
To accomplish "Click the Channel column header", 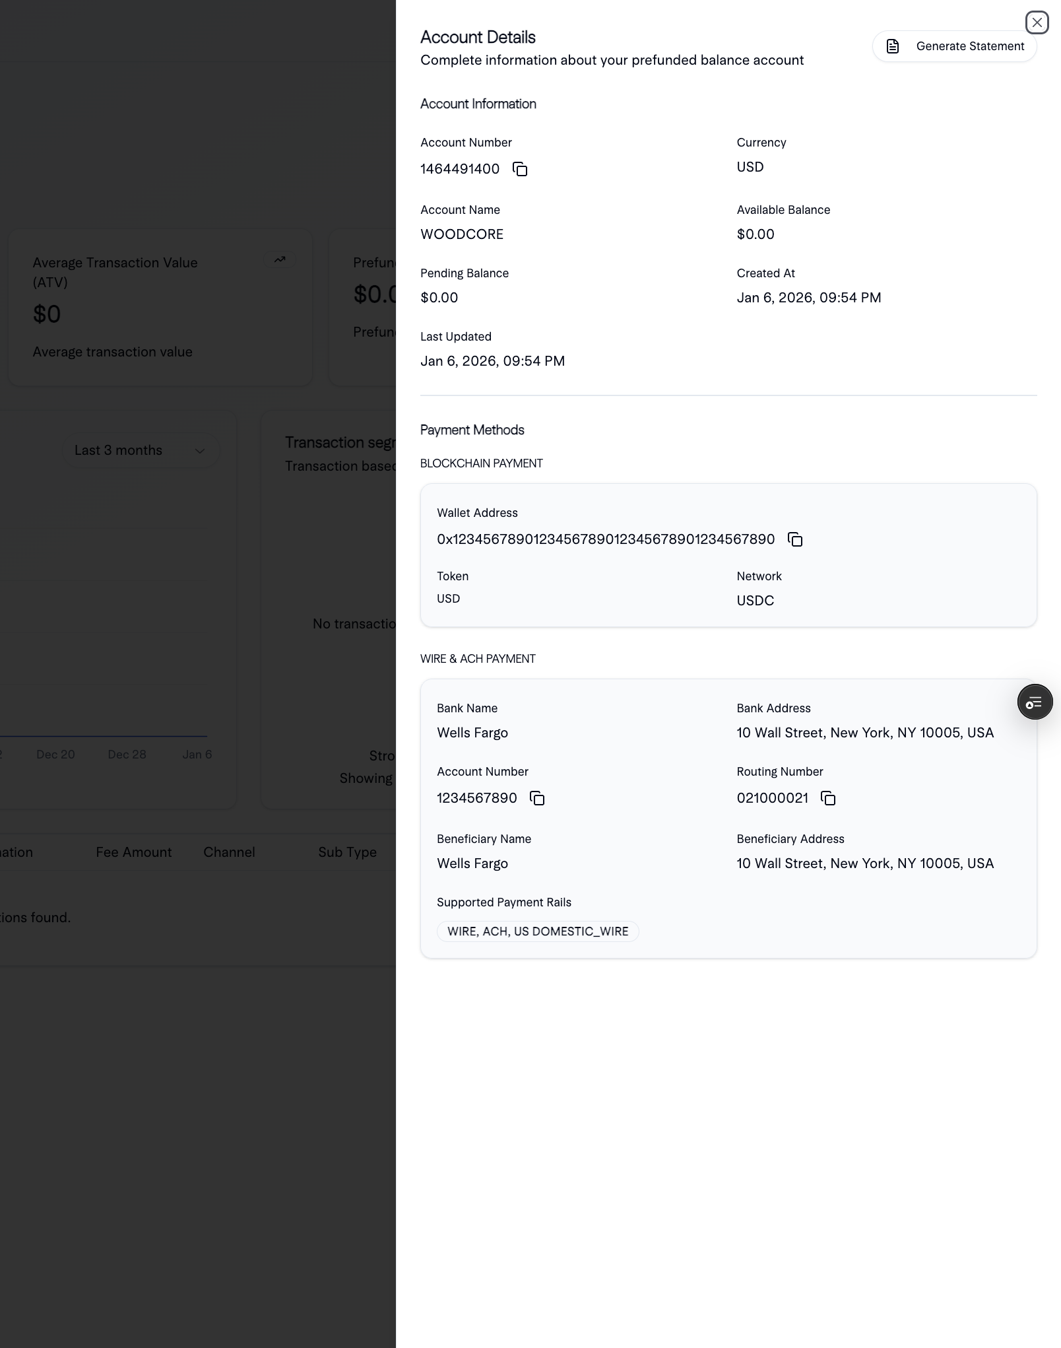I will (x=229, y=852).
